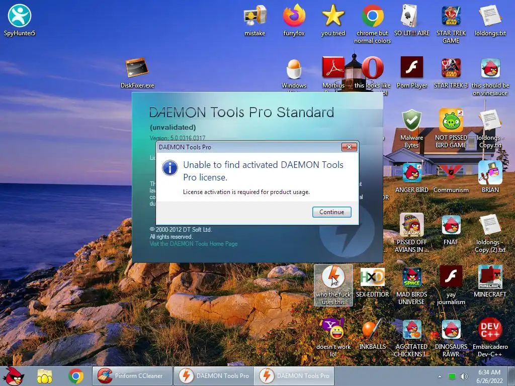Select the 'you tried' star icon

pos(333,20)
